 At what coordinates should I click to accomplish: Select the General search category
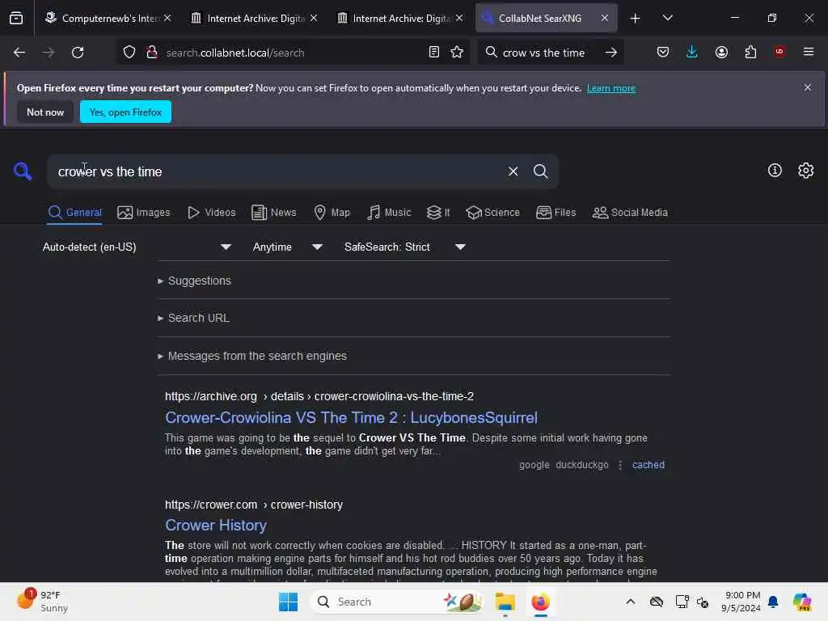(x=74, y=213)
